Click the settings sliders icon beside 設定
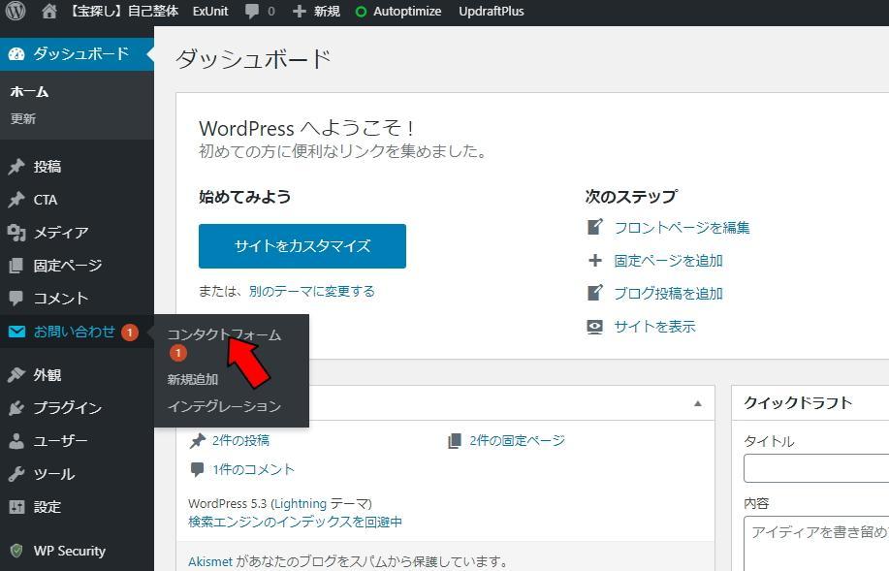The width and height of the screenshot is (889, 571). (x=16, y=506)
